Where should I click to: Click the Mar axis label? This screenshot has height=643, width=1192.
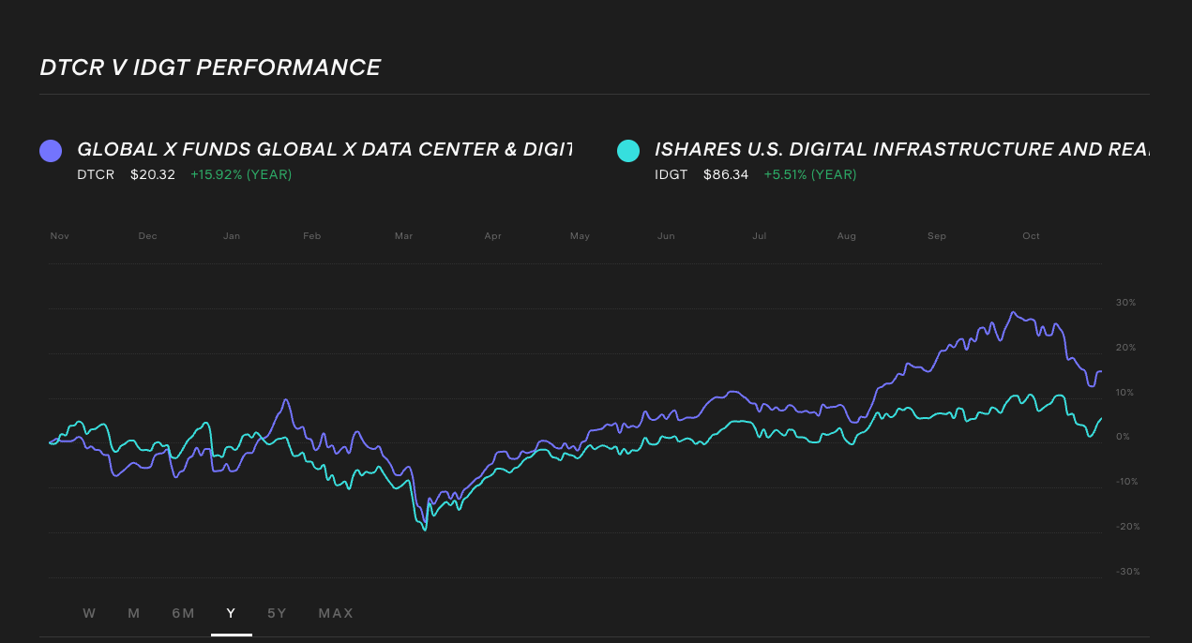[403, 236]
